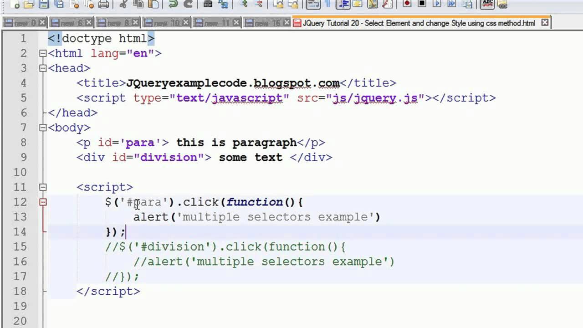Screen dimensions: 583x328
Task: Click the Close document toolbar icon
Action: pos(74,4)
